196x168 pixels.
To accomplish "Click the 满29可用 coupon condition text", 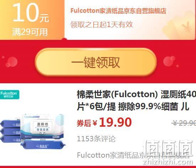I will 30,32.
